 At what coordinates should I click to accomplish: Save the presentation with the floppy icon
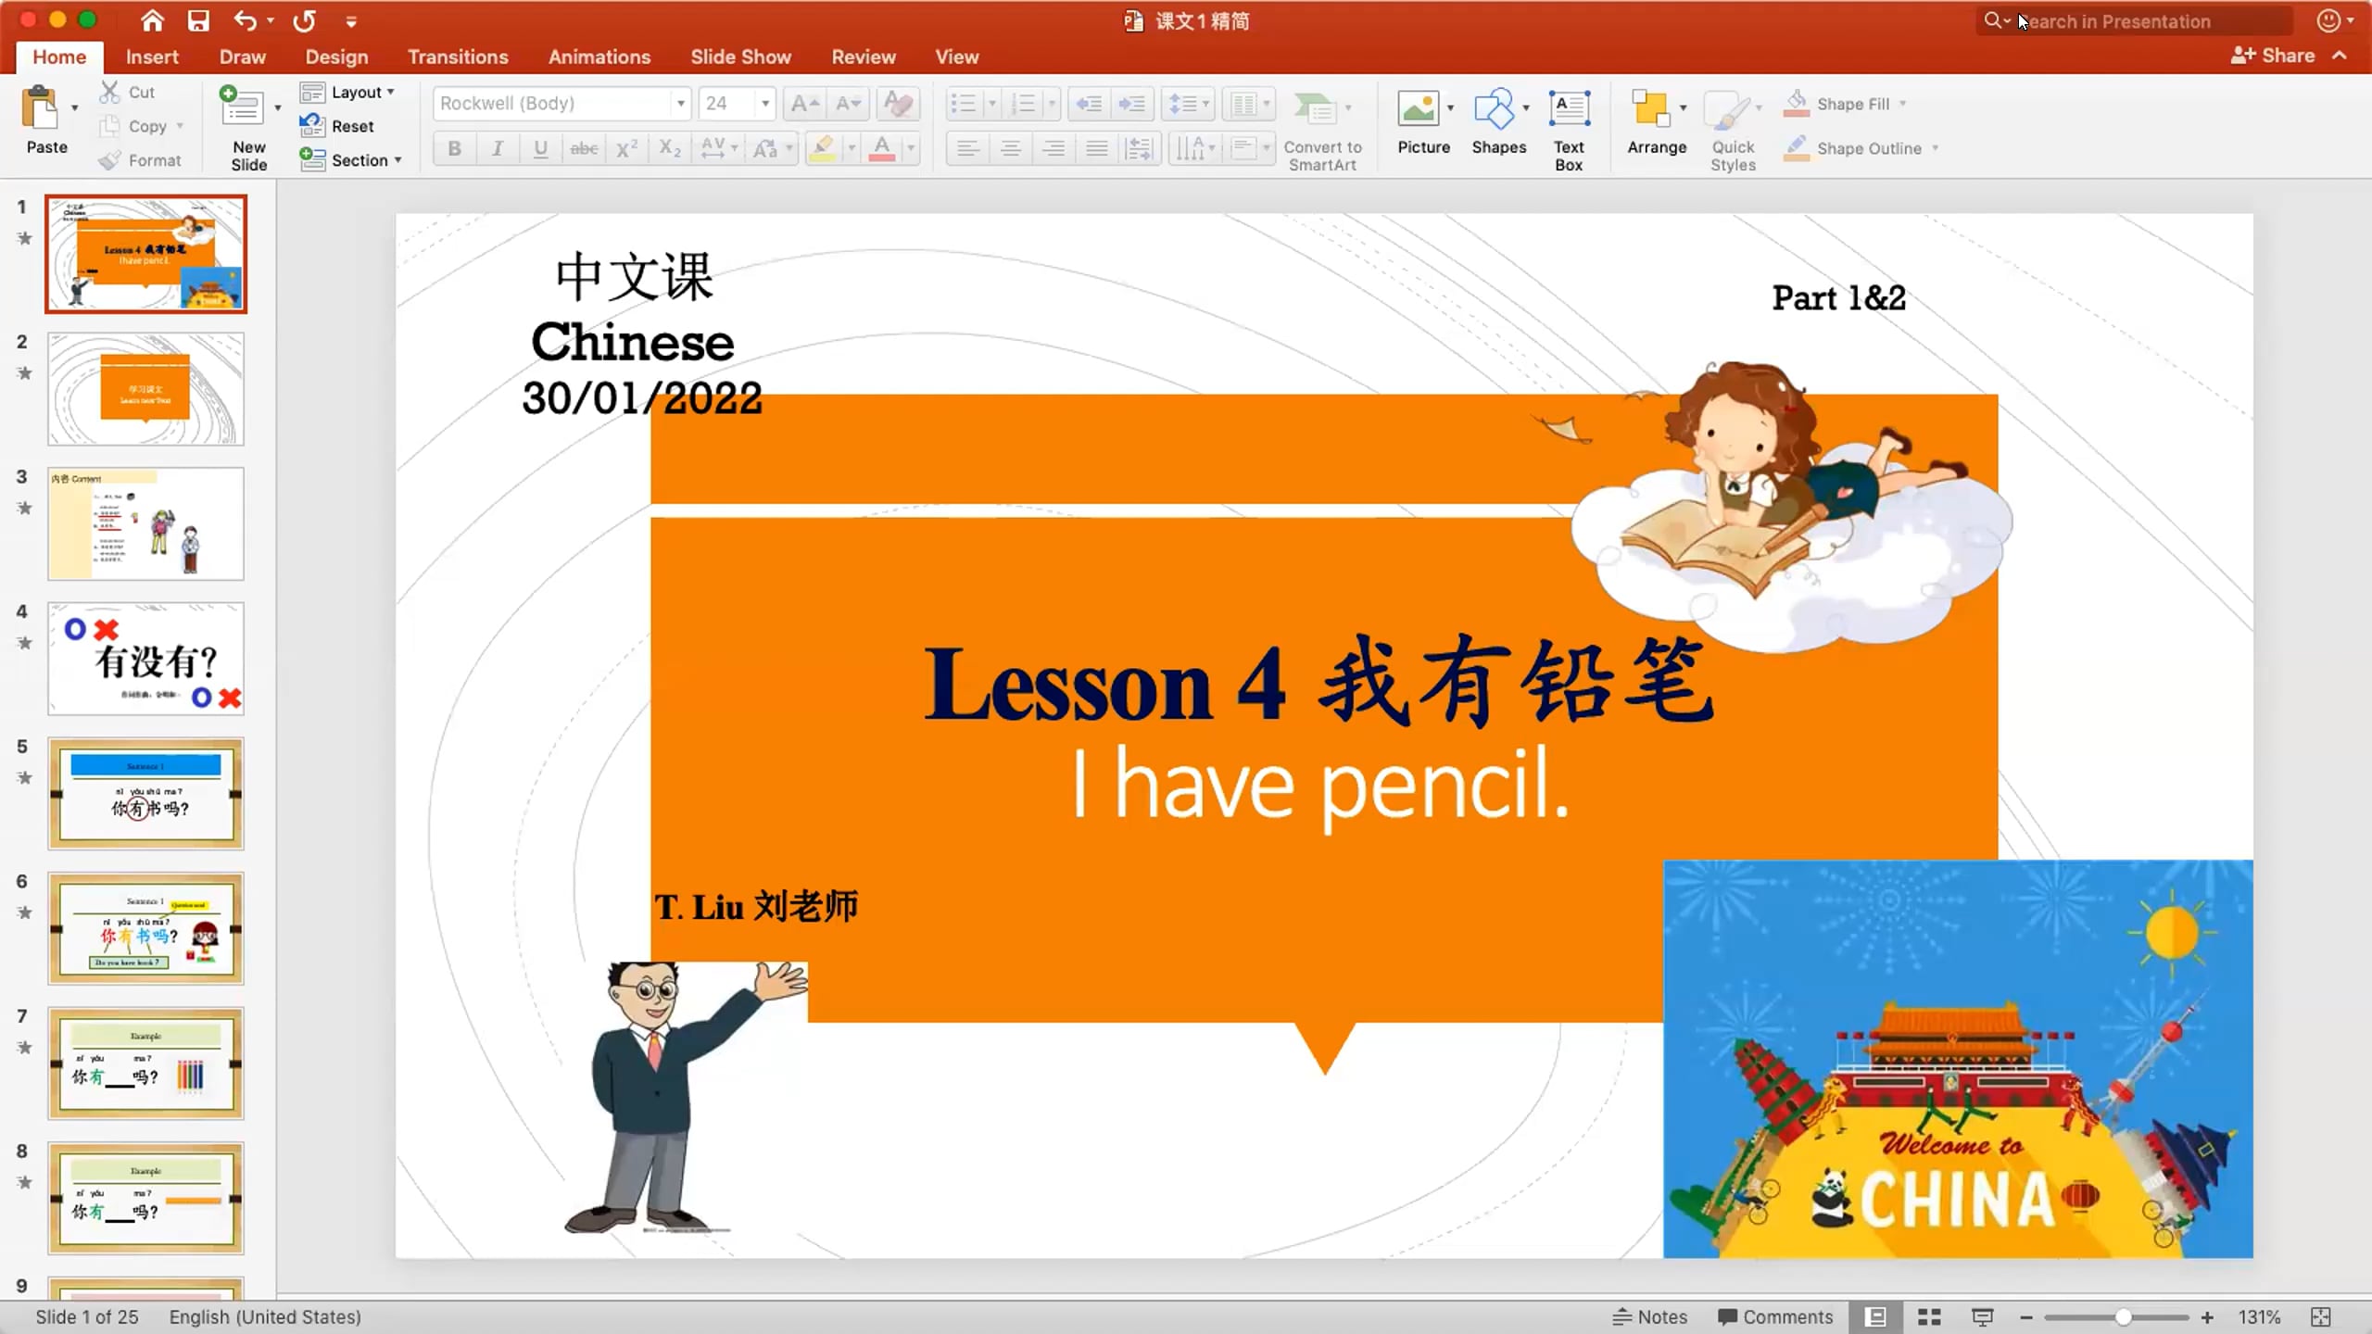coord(198,20)
